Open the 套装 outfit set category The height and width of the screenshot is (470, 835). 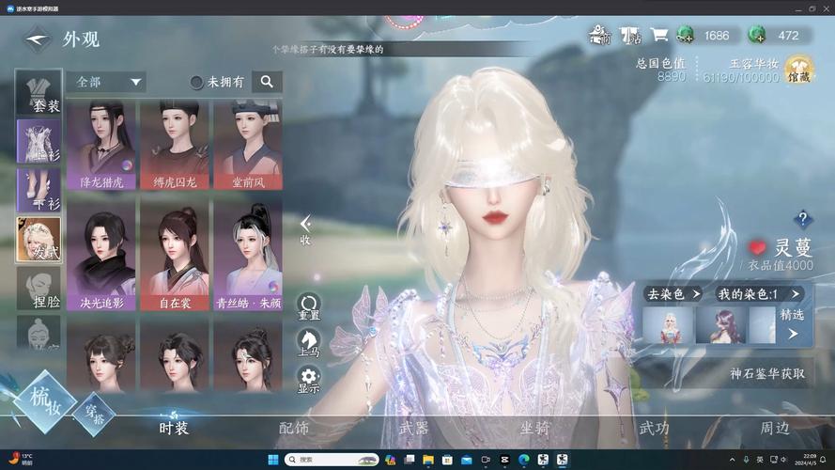[x=39, y=93]
